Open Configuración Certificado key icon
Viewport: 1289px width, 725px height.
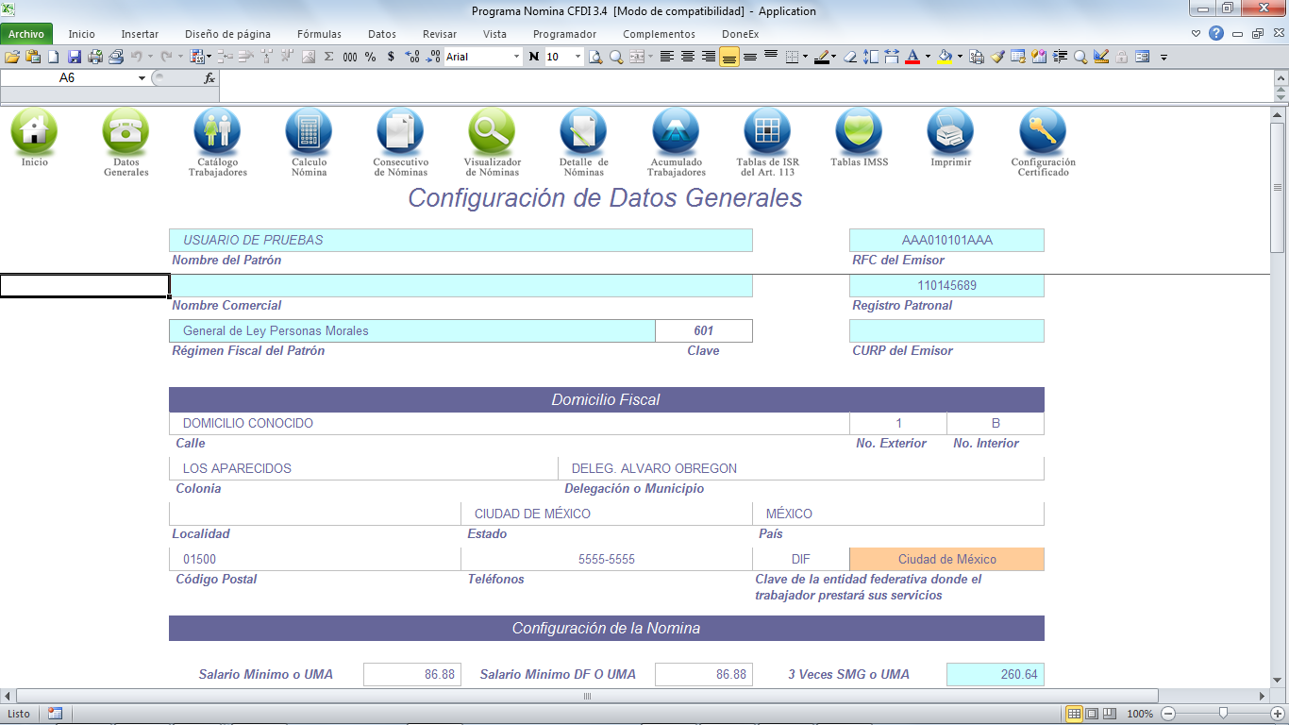tap(1043, 132)
